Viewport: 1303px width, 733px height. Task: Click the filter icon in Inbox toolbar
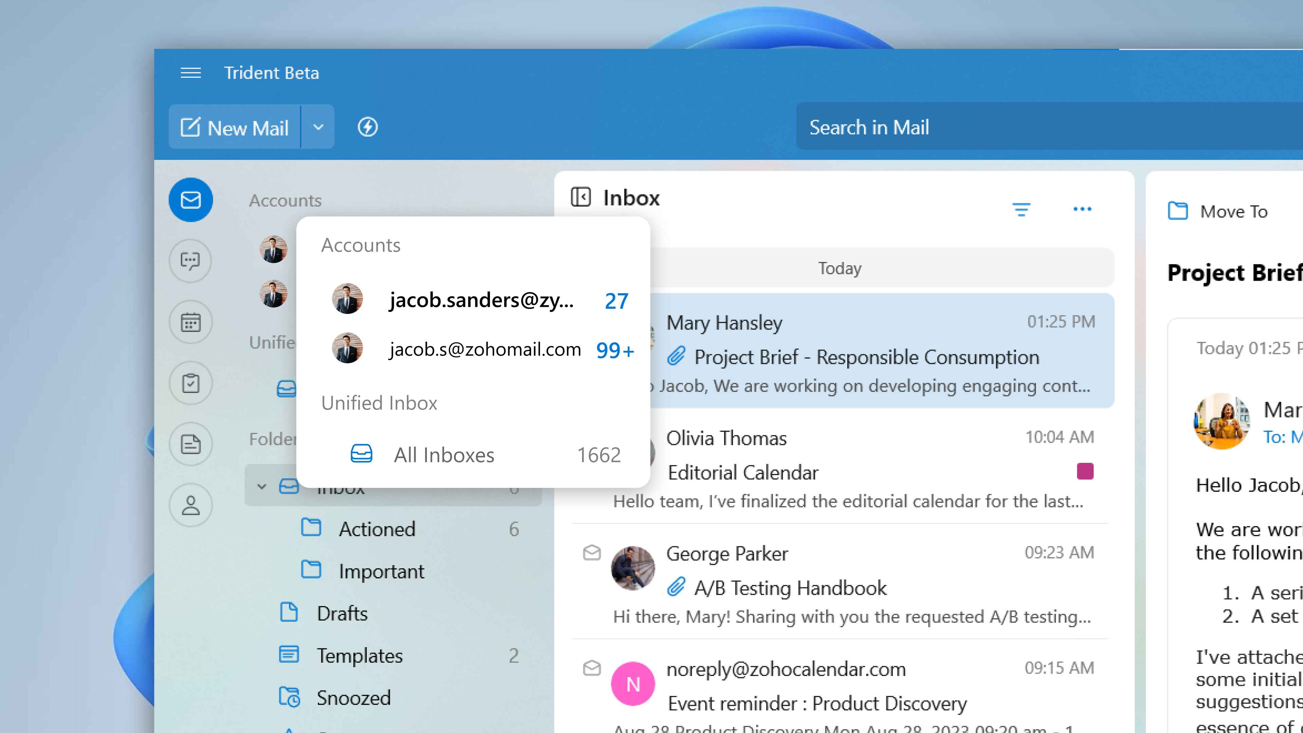pyautogui.click(x=1021, y=209)
